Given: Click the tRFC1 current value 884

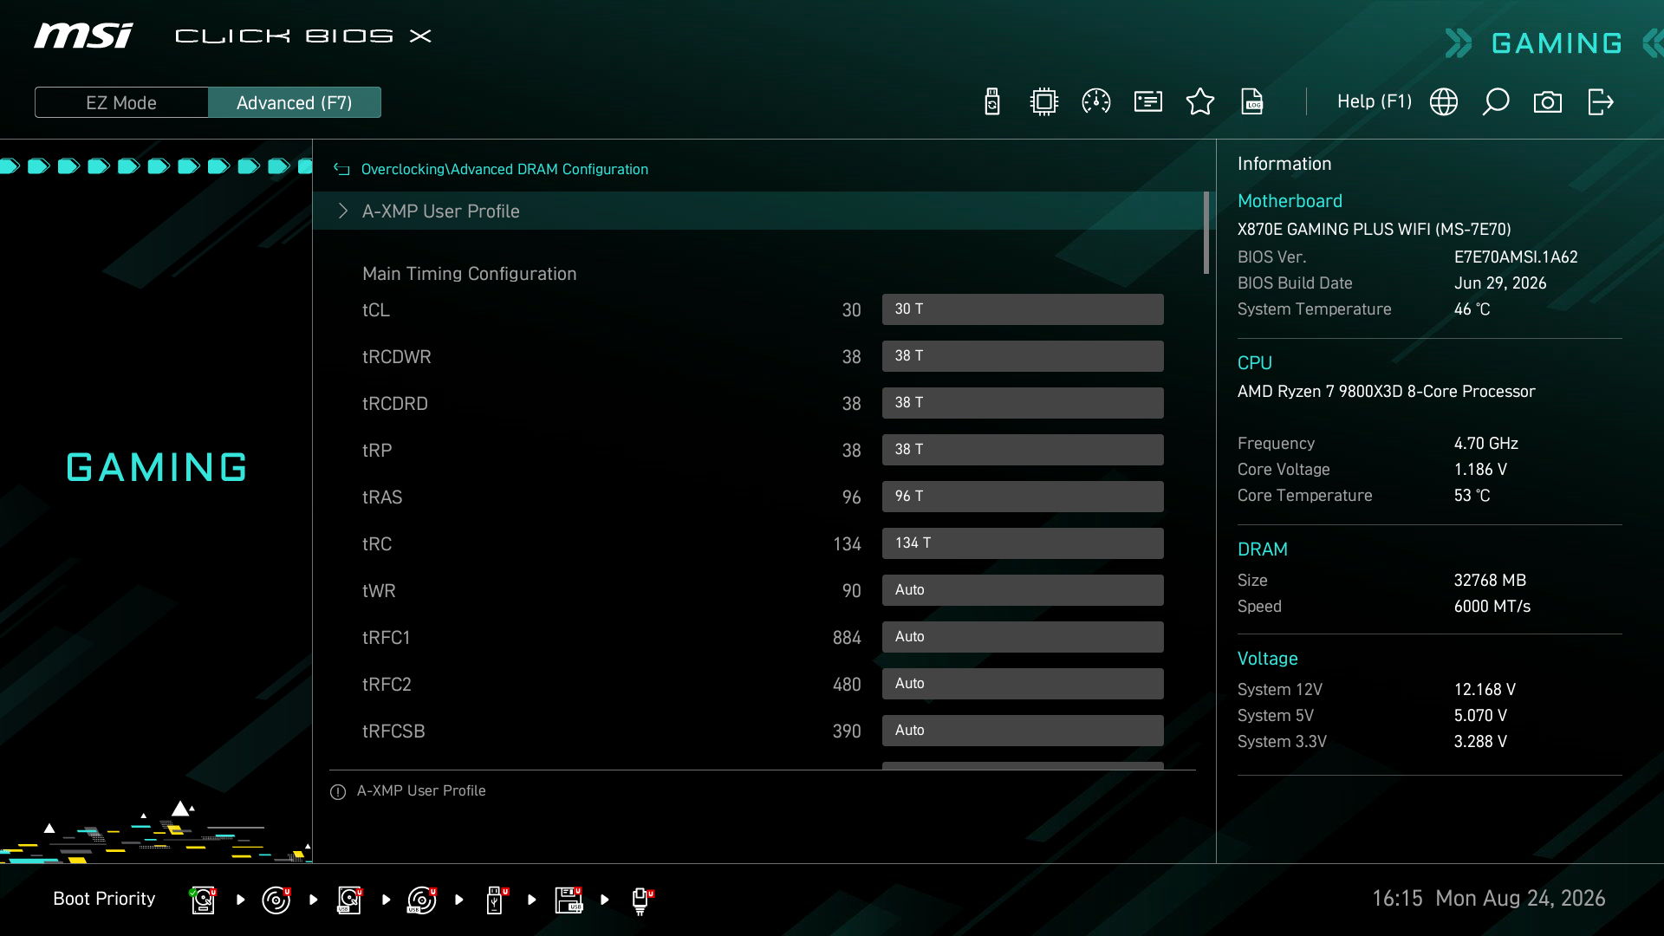Looking at the screenshot, I should (x=847, y=638).
